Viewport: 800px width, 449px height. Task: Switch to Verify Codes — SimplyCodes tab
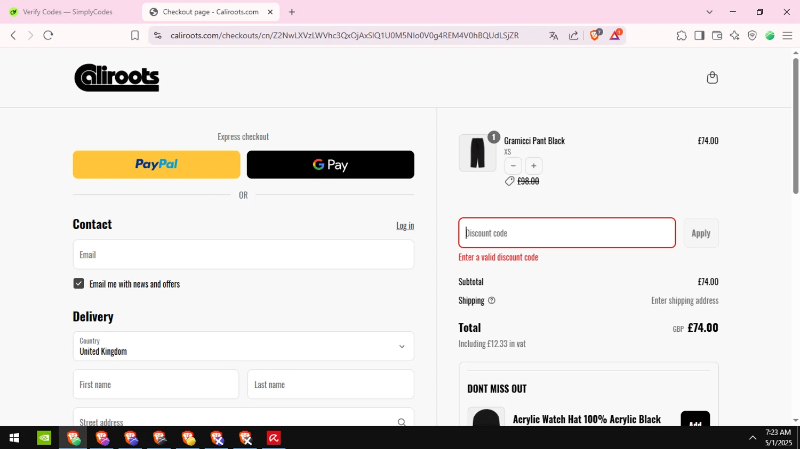(x=68, y=12)
